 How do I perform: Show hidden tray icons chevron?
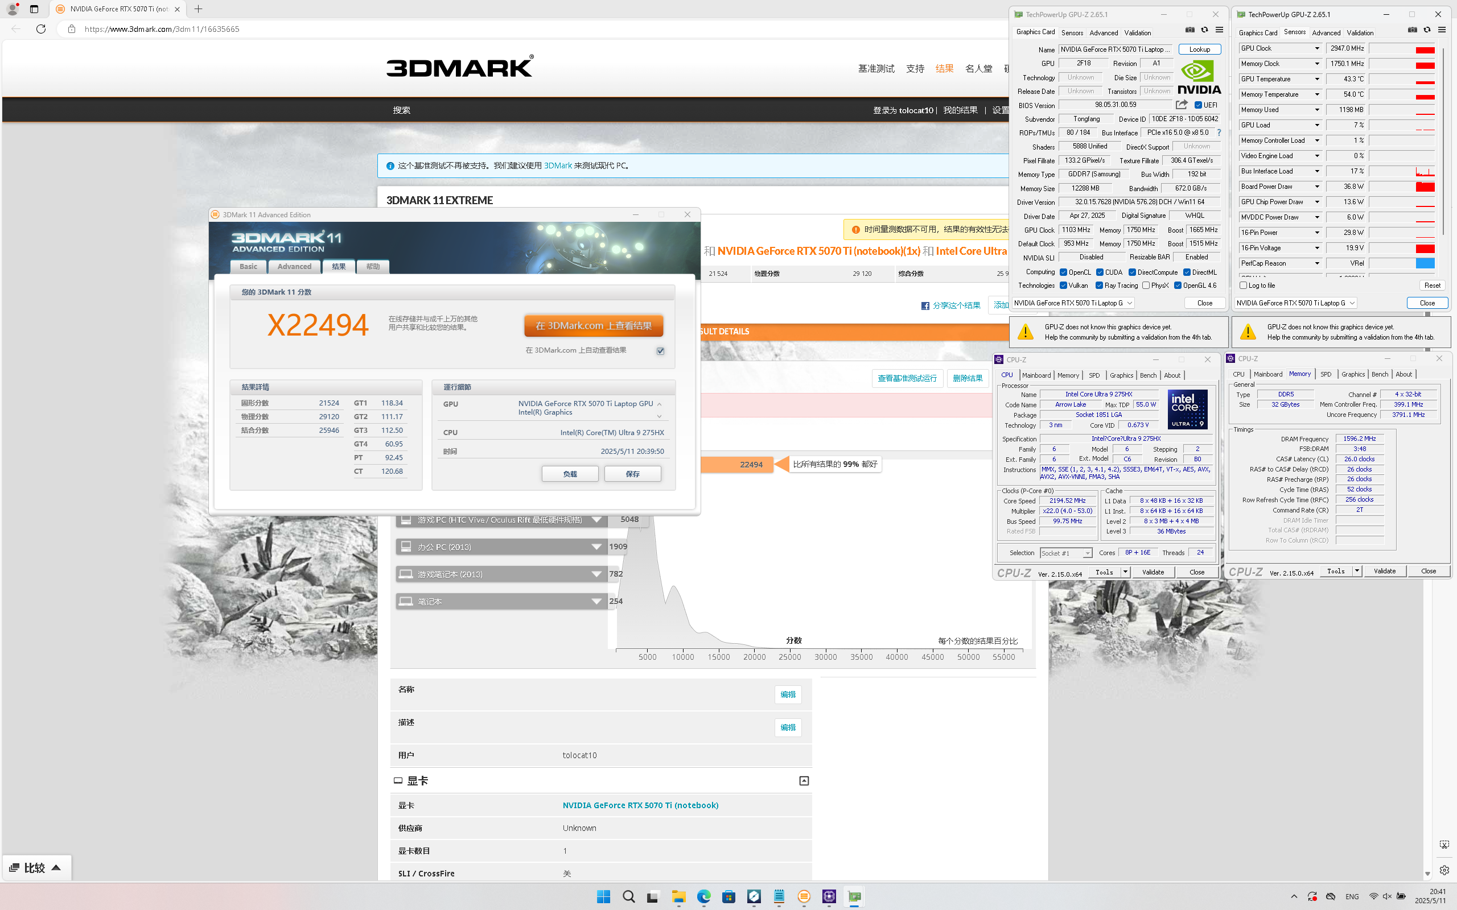[1294, 897]
